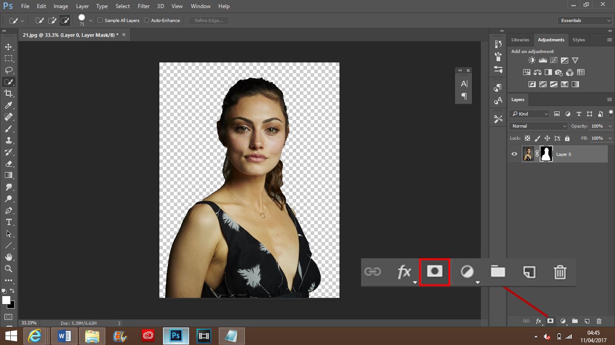
Task: Select the Eyedropper tool
Action: click(9, 105)
